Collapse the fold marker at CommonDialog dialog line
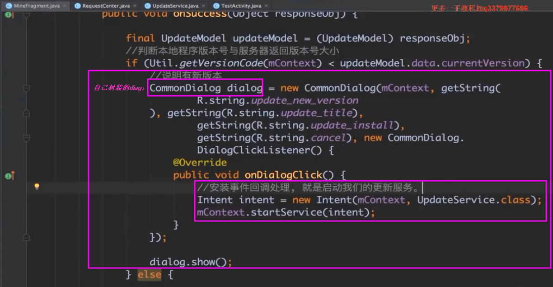This screenshot has width=553, height=287. [x=27, y=88]
